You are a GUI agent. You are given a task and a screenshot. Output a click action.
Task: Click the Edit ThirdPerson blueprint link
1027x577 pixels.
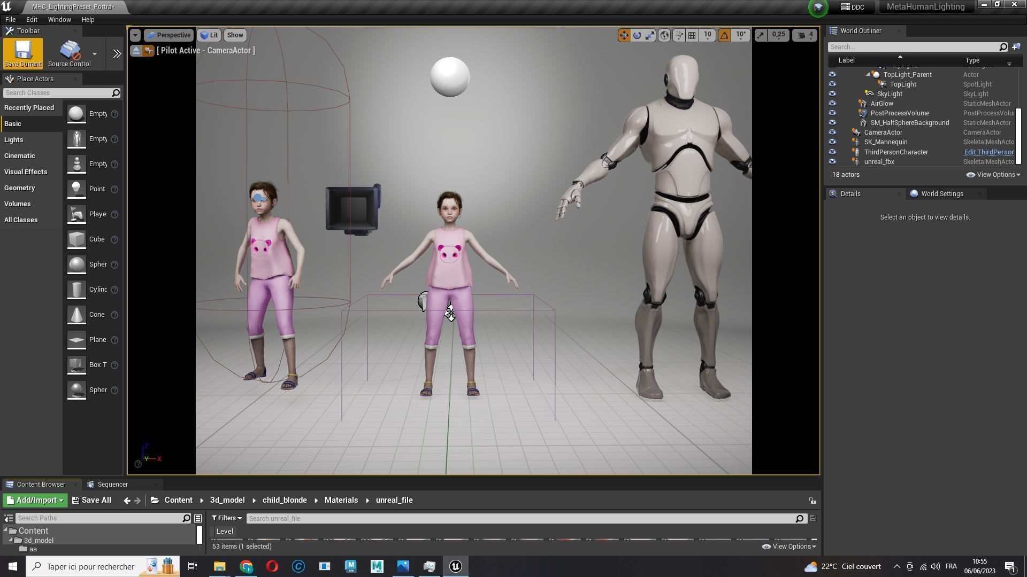[x=988, y=152]
